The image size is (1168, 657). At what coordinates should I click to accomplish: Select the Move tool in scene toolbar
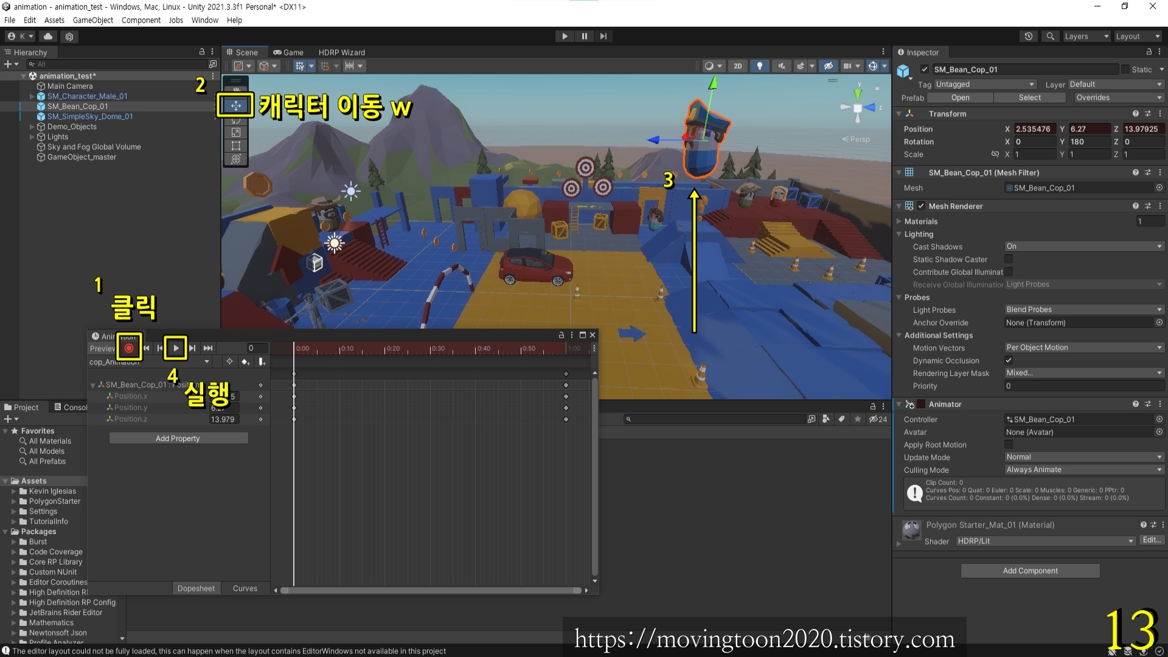pyautogui.click(x=236, y=105)
